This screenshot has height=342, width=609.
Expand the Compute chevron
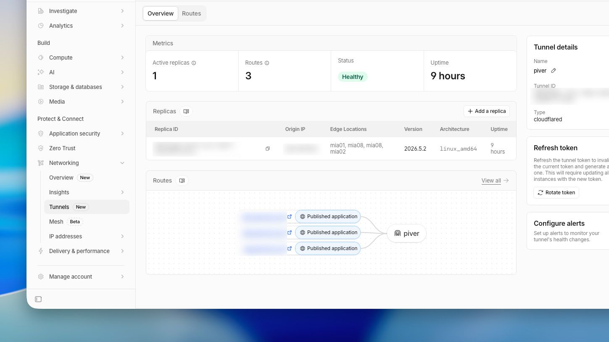(x=122, y=57)
